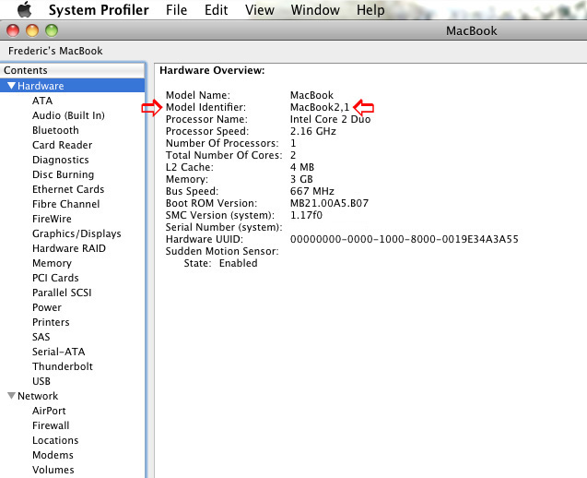Select PCI Cards entry
Viewport: 587px width, 478px height.
55,278
